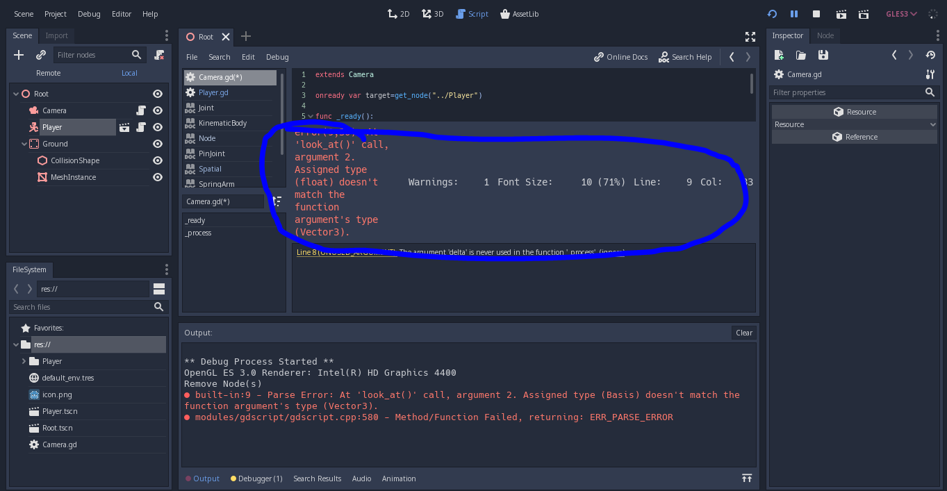Open the GLES3 renderer dropdown
The width and height of the screenshot is (947, 491).
point(901,13)
